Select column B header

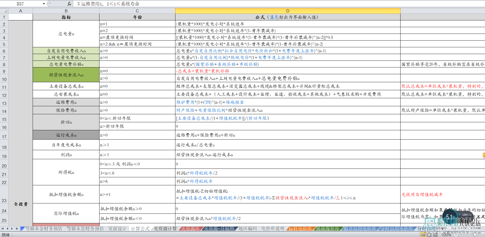click(66, 11)
